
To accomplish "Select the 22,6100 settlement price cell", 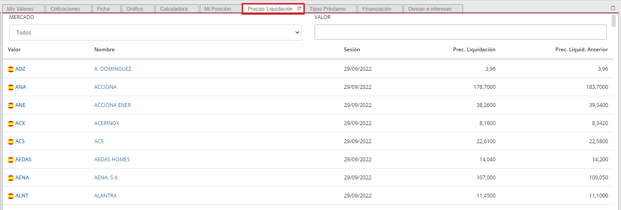I will (x=486, y=141).
